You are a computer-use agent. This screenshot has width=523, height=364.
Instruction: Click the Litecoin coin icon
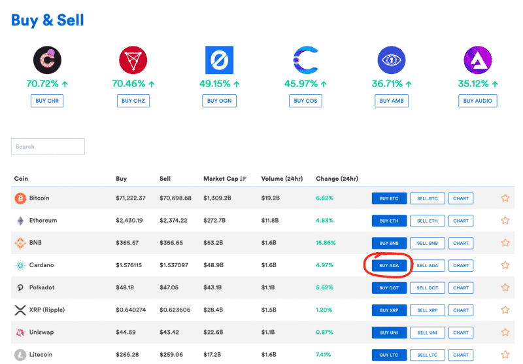pyautogui.click(x=20, y=355)
